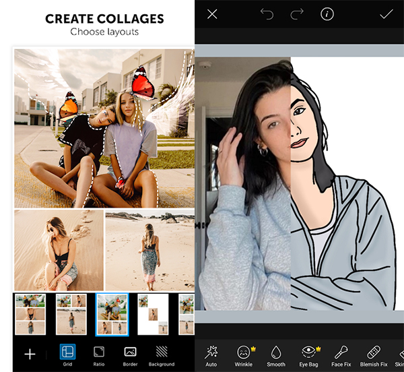
Task: Click the 'CREATE COLLAGES' heading
Action: 104,19
